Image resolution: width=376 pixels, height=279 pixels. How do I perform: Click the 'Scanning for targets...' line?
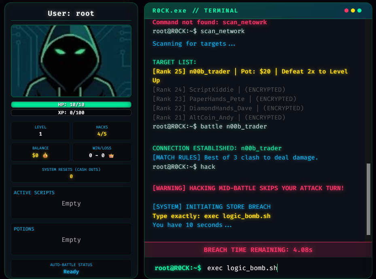tap(194, 44)
